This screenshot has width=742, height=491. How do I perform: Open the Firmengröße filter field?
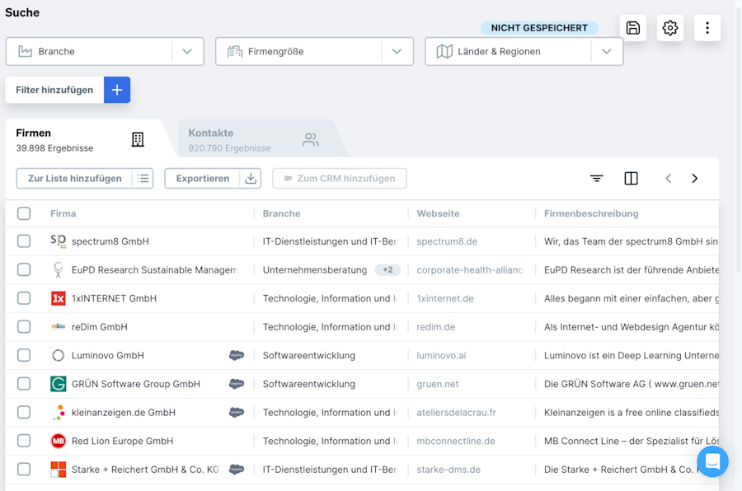point(314,51)
